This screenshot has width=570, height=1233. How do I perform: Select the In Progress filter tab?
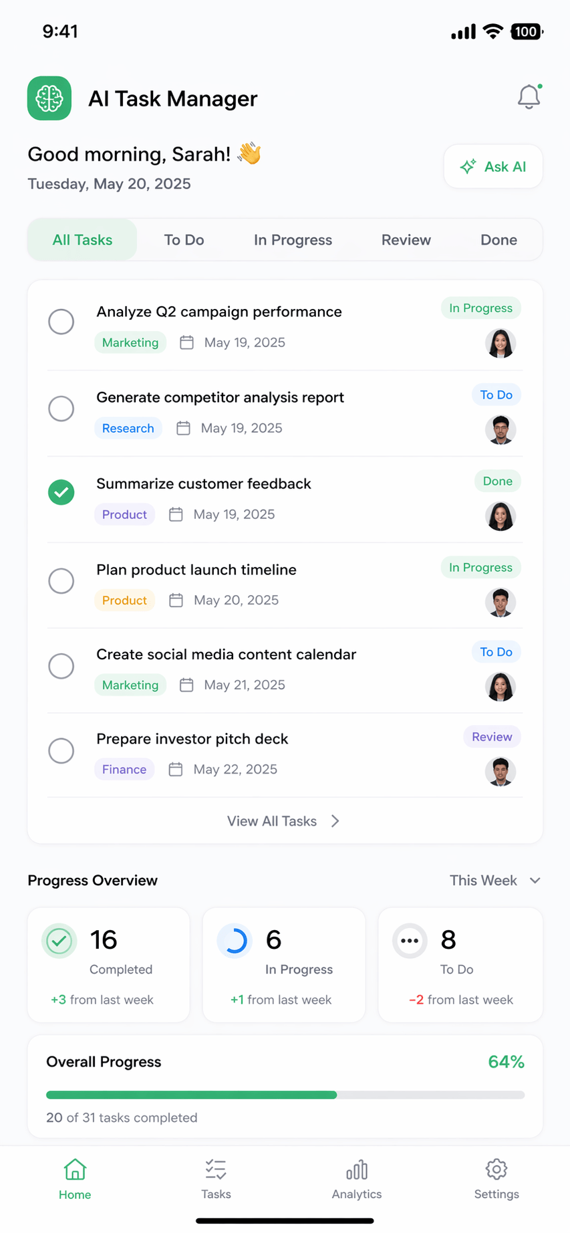(x=293, y=240)
